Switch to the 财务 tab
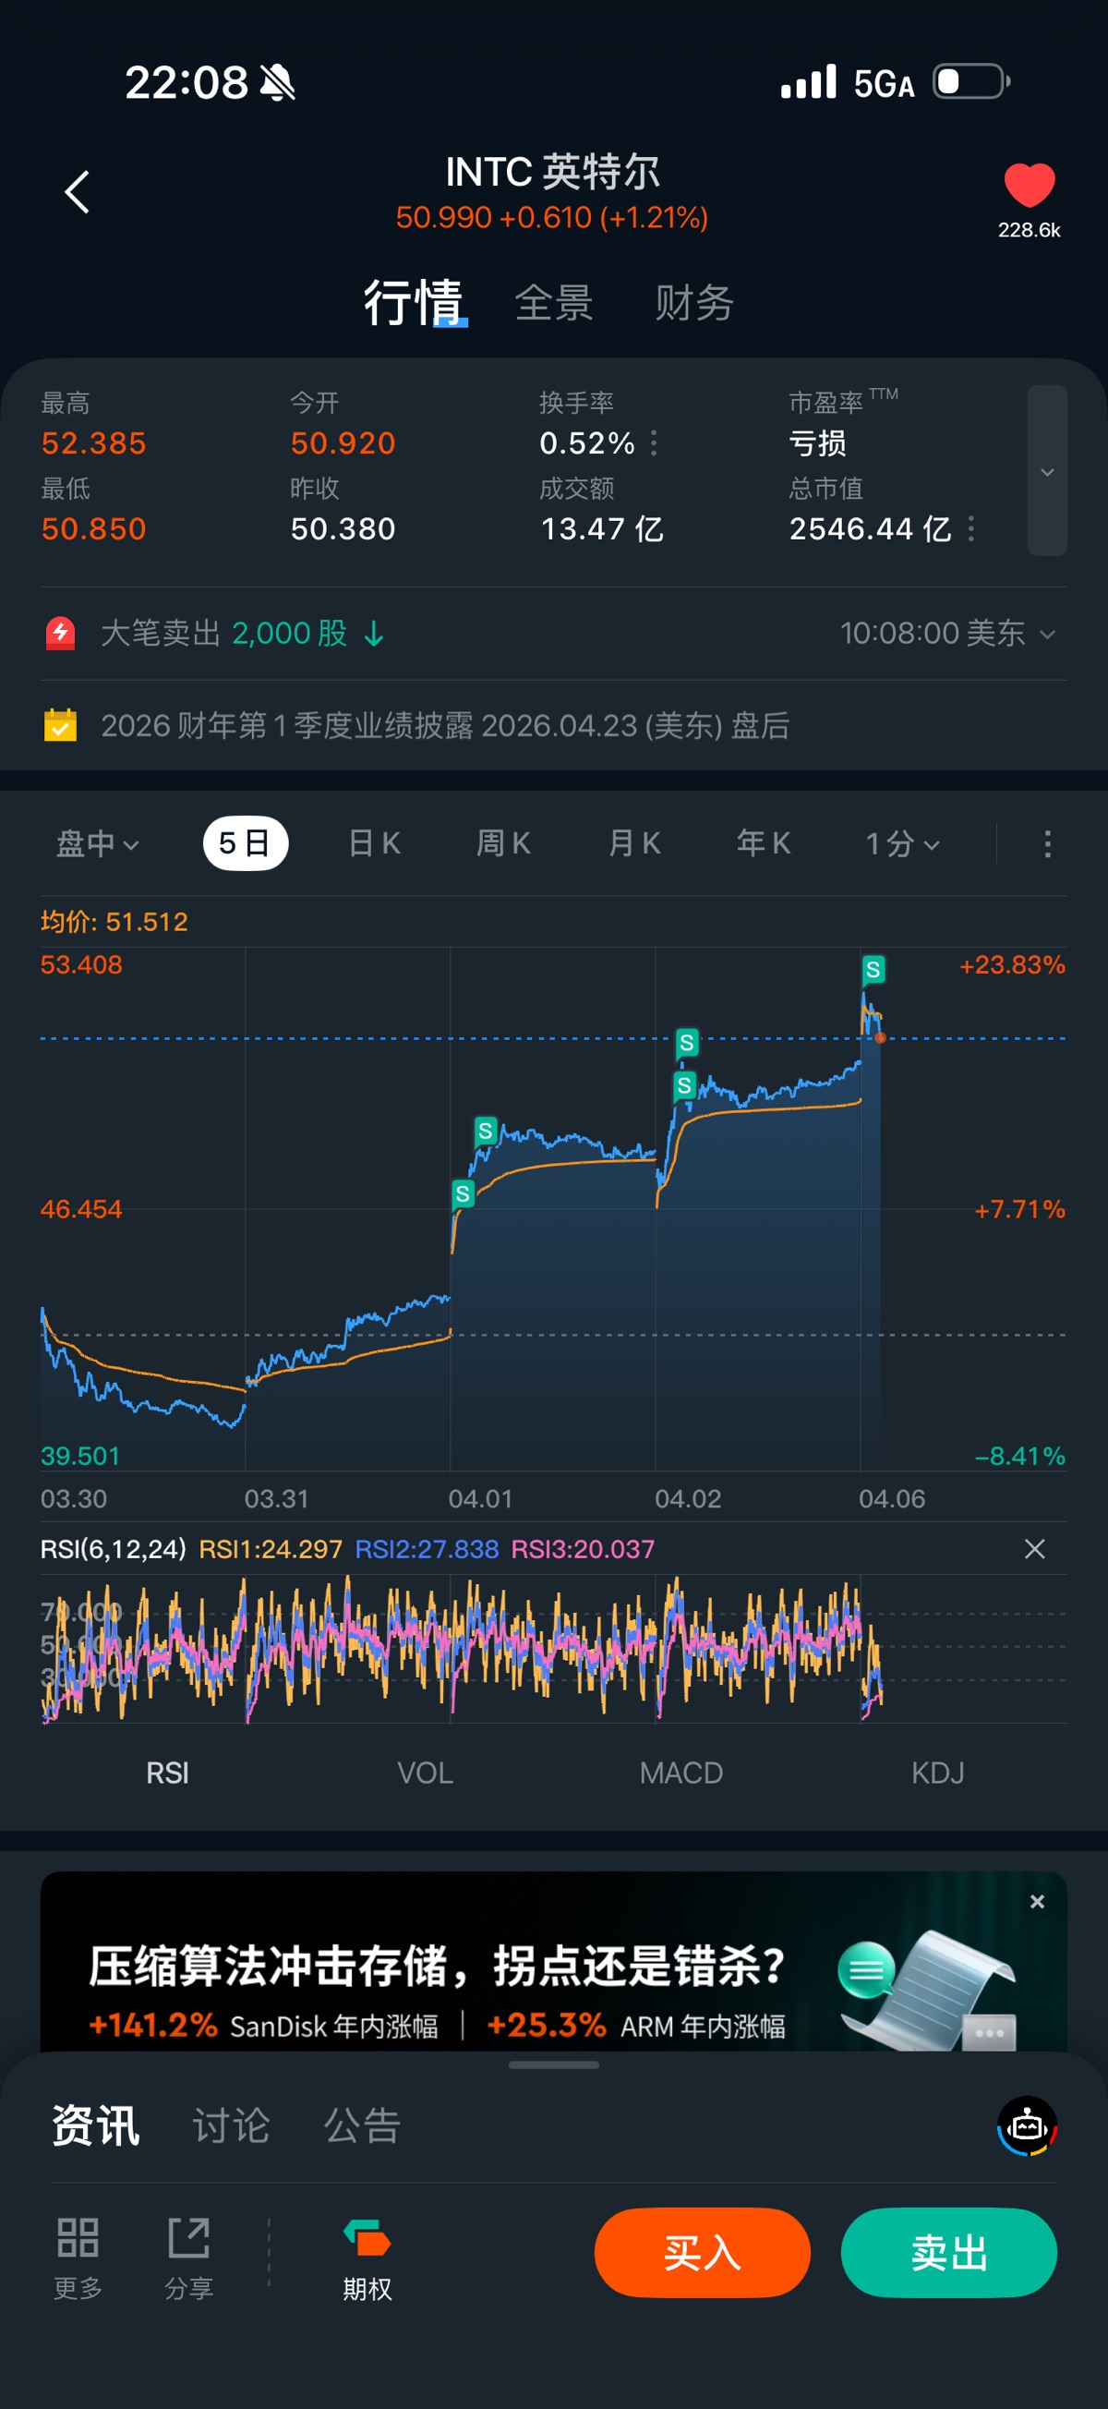 point(693,303)
